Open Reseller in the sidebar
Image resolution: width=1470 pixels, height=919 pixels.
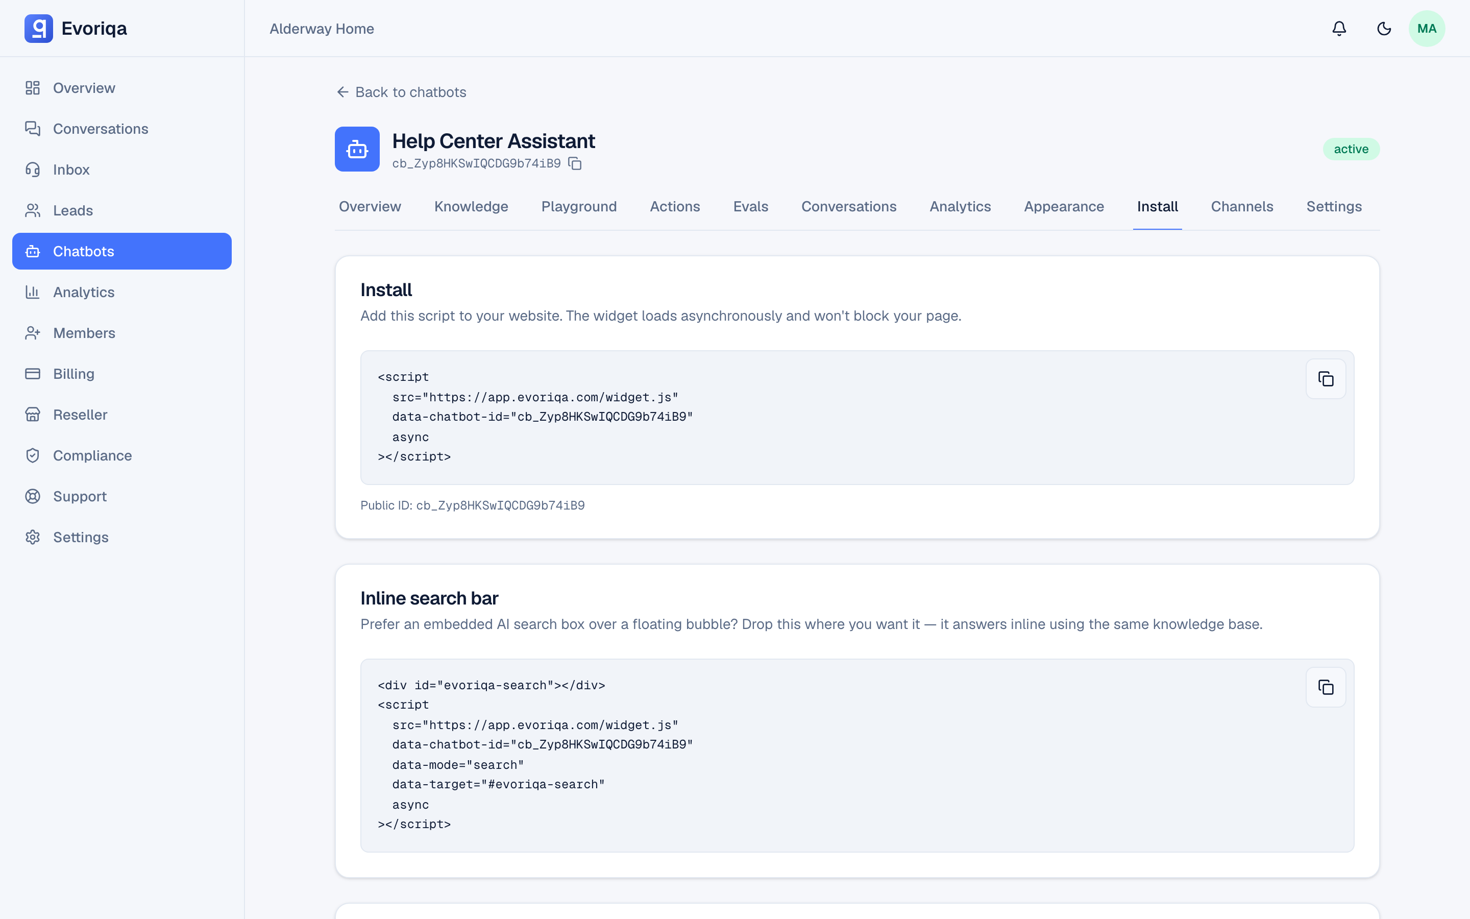[121, 415]
